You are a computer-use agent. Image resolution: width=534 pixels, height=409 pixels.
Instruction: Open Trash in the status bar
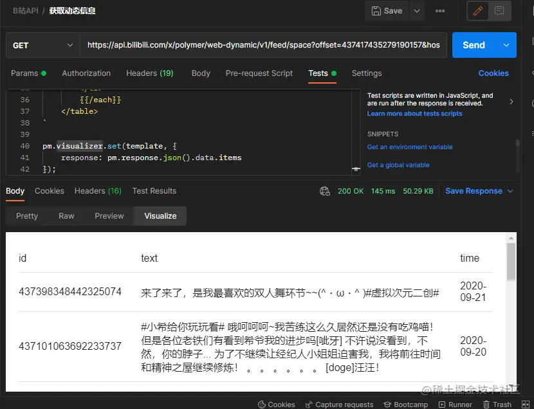pos(497,404)
